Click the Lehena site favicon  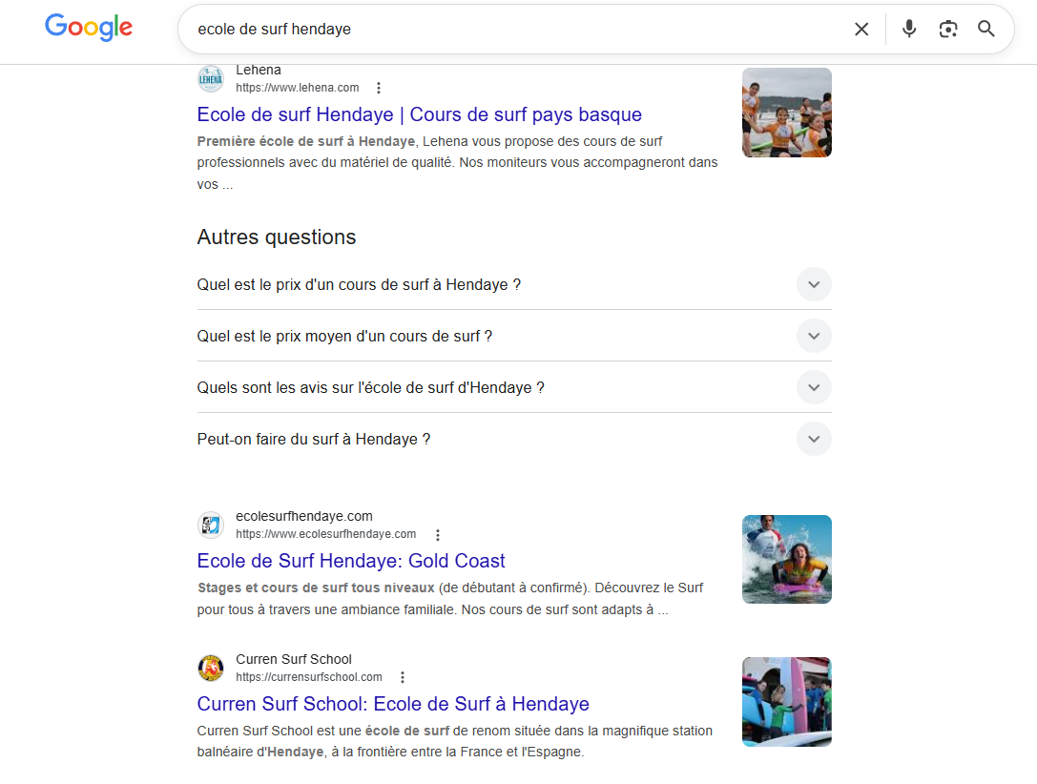click(x=210, y=78)
